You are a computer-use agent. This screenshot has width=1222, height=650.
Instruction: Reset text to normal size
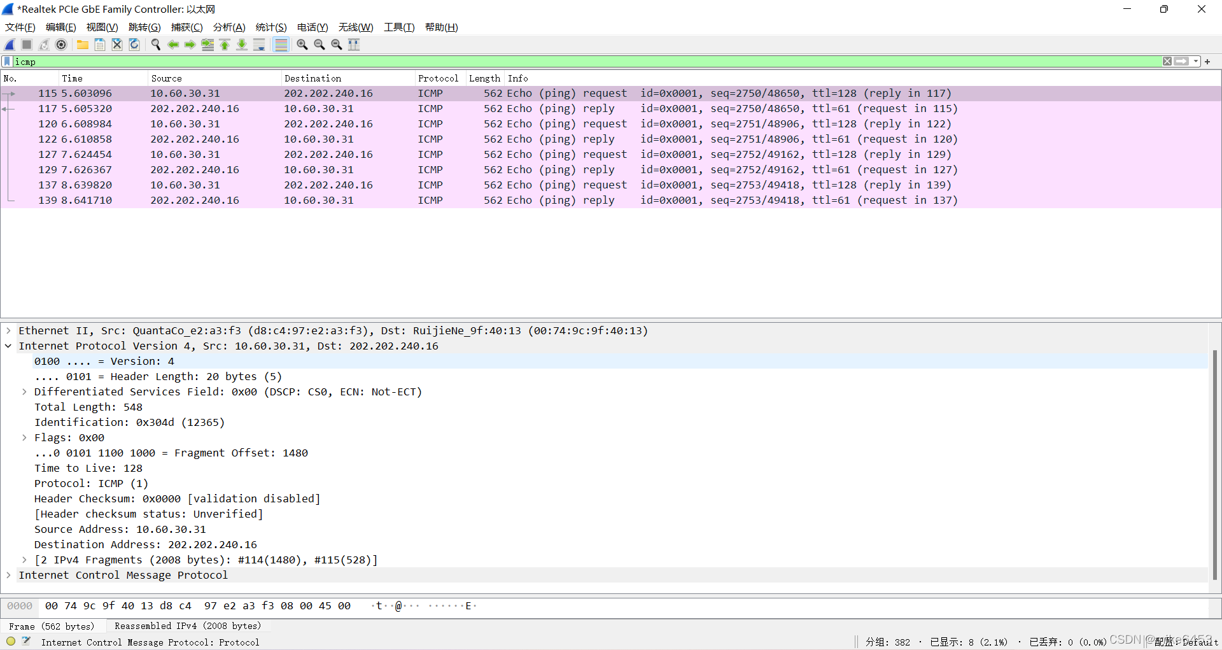(337, 45)
